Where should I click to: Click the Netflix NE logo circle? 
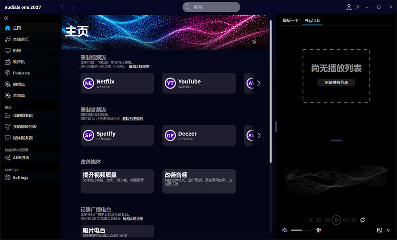point(89,83)
